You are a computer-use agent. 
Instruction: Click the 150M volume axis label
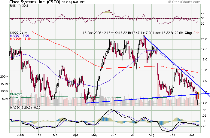pyautogui.click(x=5, y=84)
